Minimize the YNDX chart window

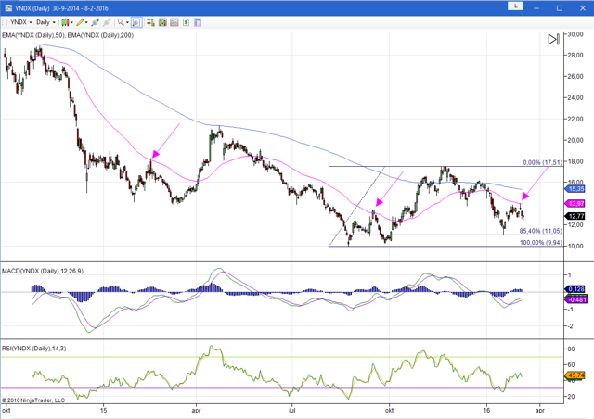536,8
